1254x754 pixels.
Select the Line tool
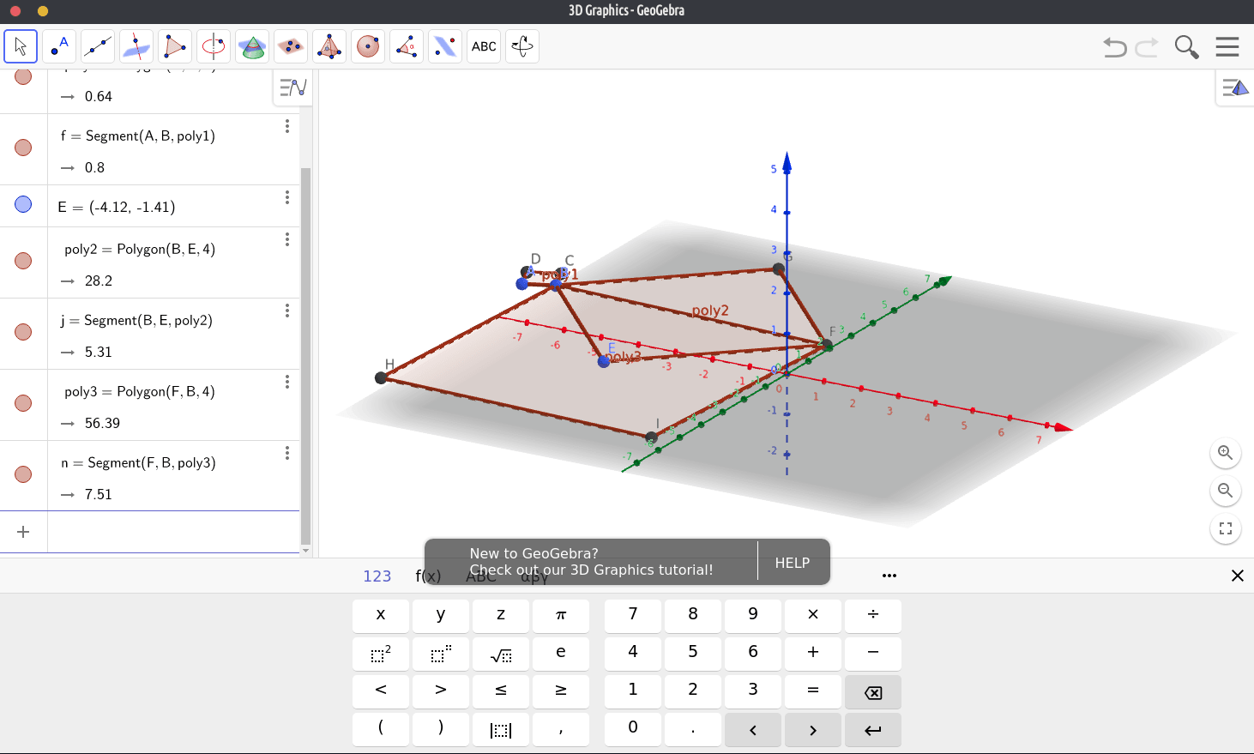pyautogui.click(x=98, y=46)
